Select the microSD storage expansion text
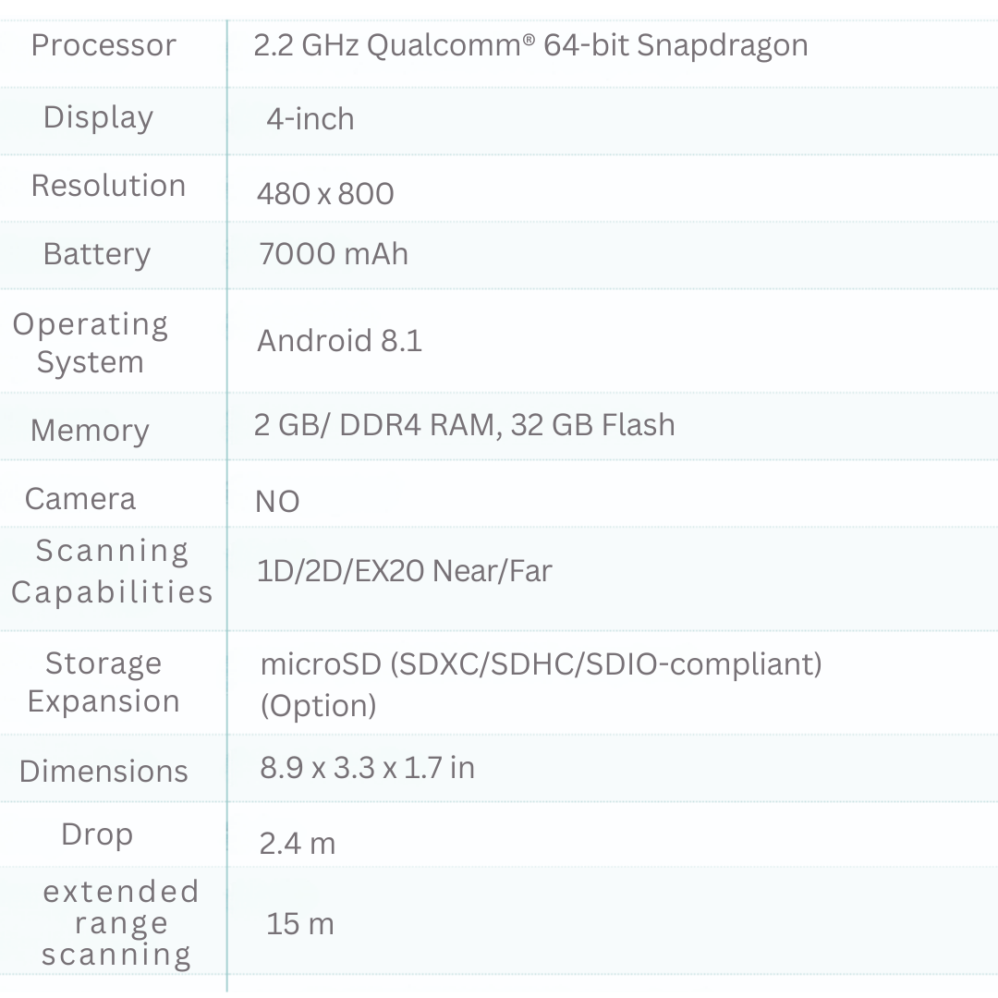 [541, 664]
